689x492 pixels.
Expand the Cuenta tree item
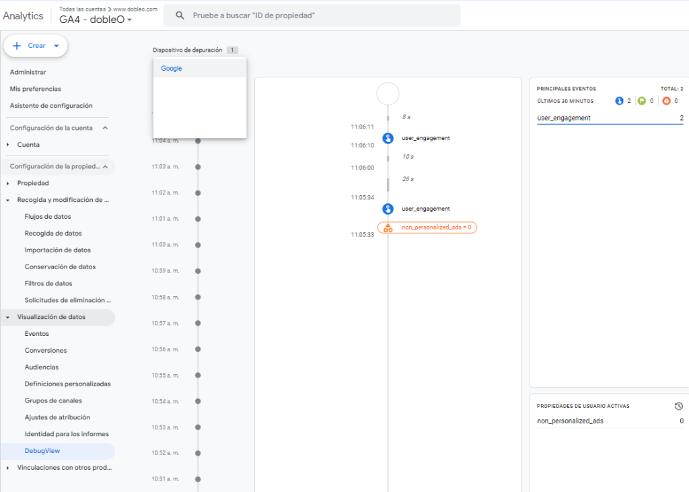(x=8, y=145)
